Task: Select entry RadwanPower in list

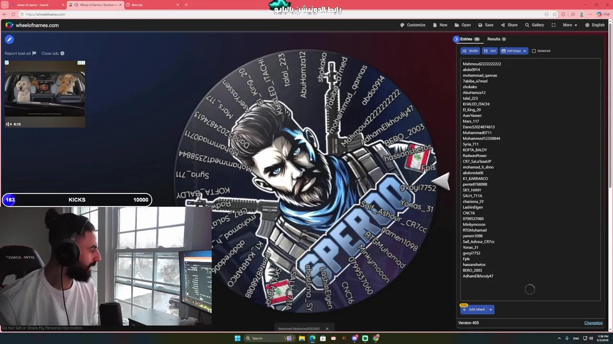Action: tap(475, 156)
